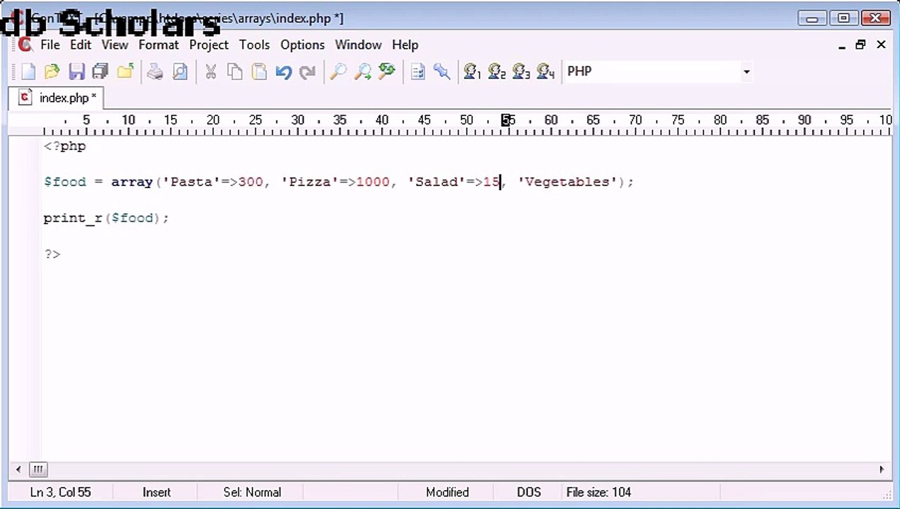Viewport: 900px width, 509px height.
Task: Click the Insert mode status indicator
Action: point(156,492)
